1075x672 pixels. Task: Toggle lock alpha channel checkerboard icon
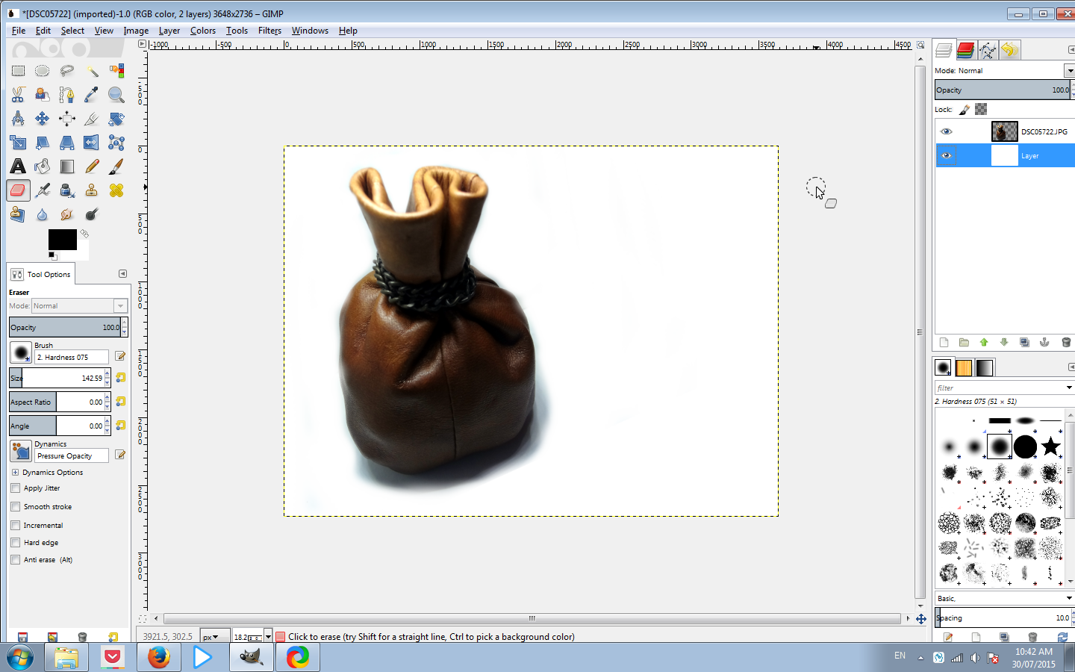click(981, 109)
